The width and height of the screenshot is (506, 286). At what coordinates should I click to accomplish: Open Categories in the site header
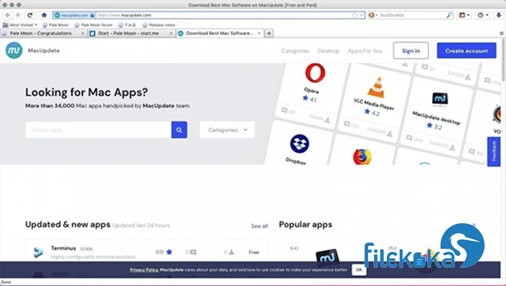[x=295, y=51]
